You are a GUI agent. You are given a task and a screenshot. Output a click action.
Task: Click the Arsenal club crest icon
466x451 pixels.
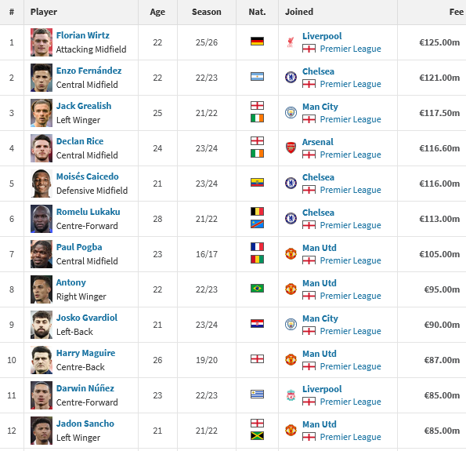[x=291, y=148]
